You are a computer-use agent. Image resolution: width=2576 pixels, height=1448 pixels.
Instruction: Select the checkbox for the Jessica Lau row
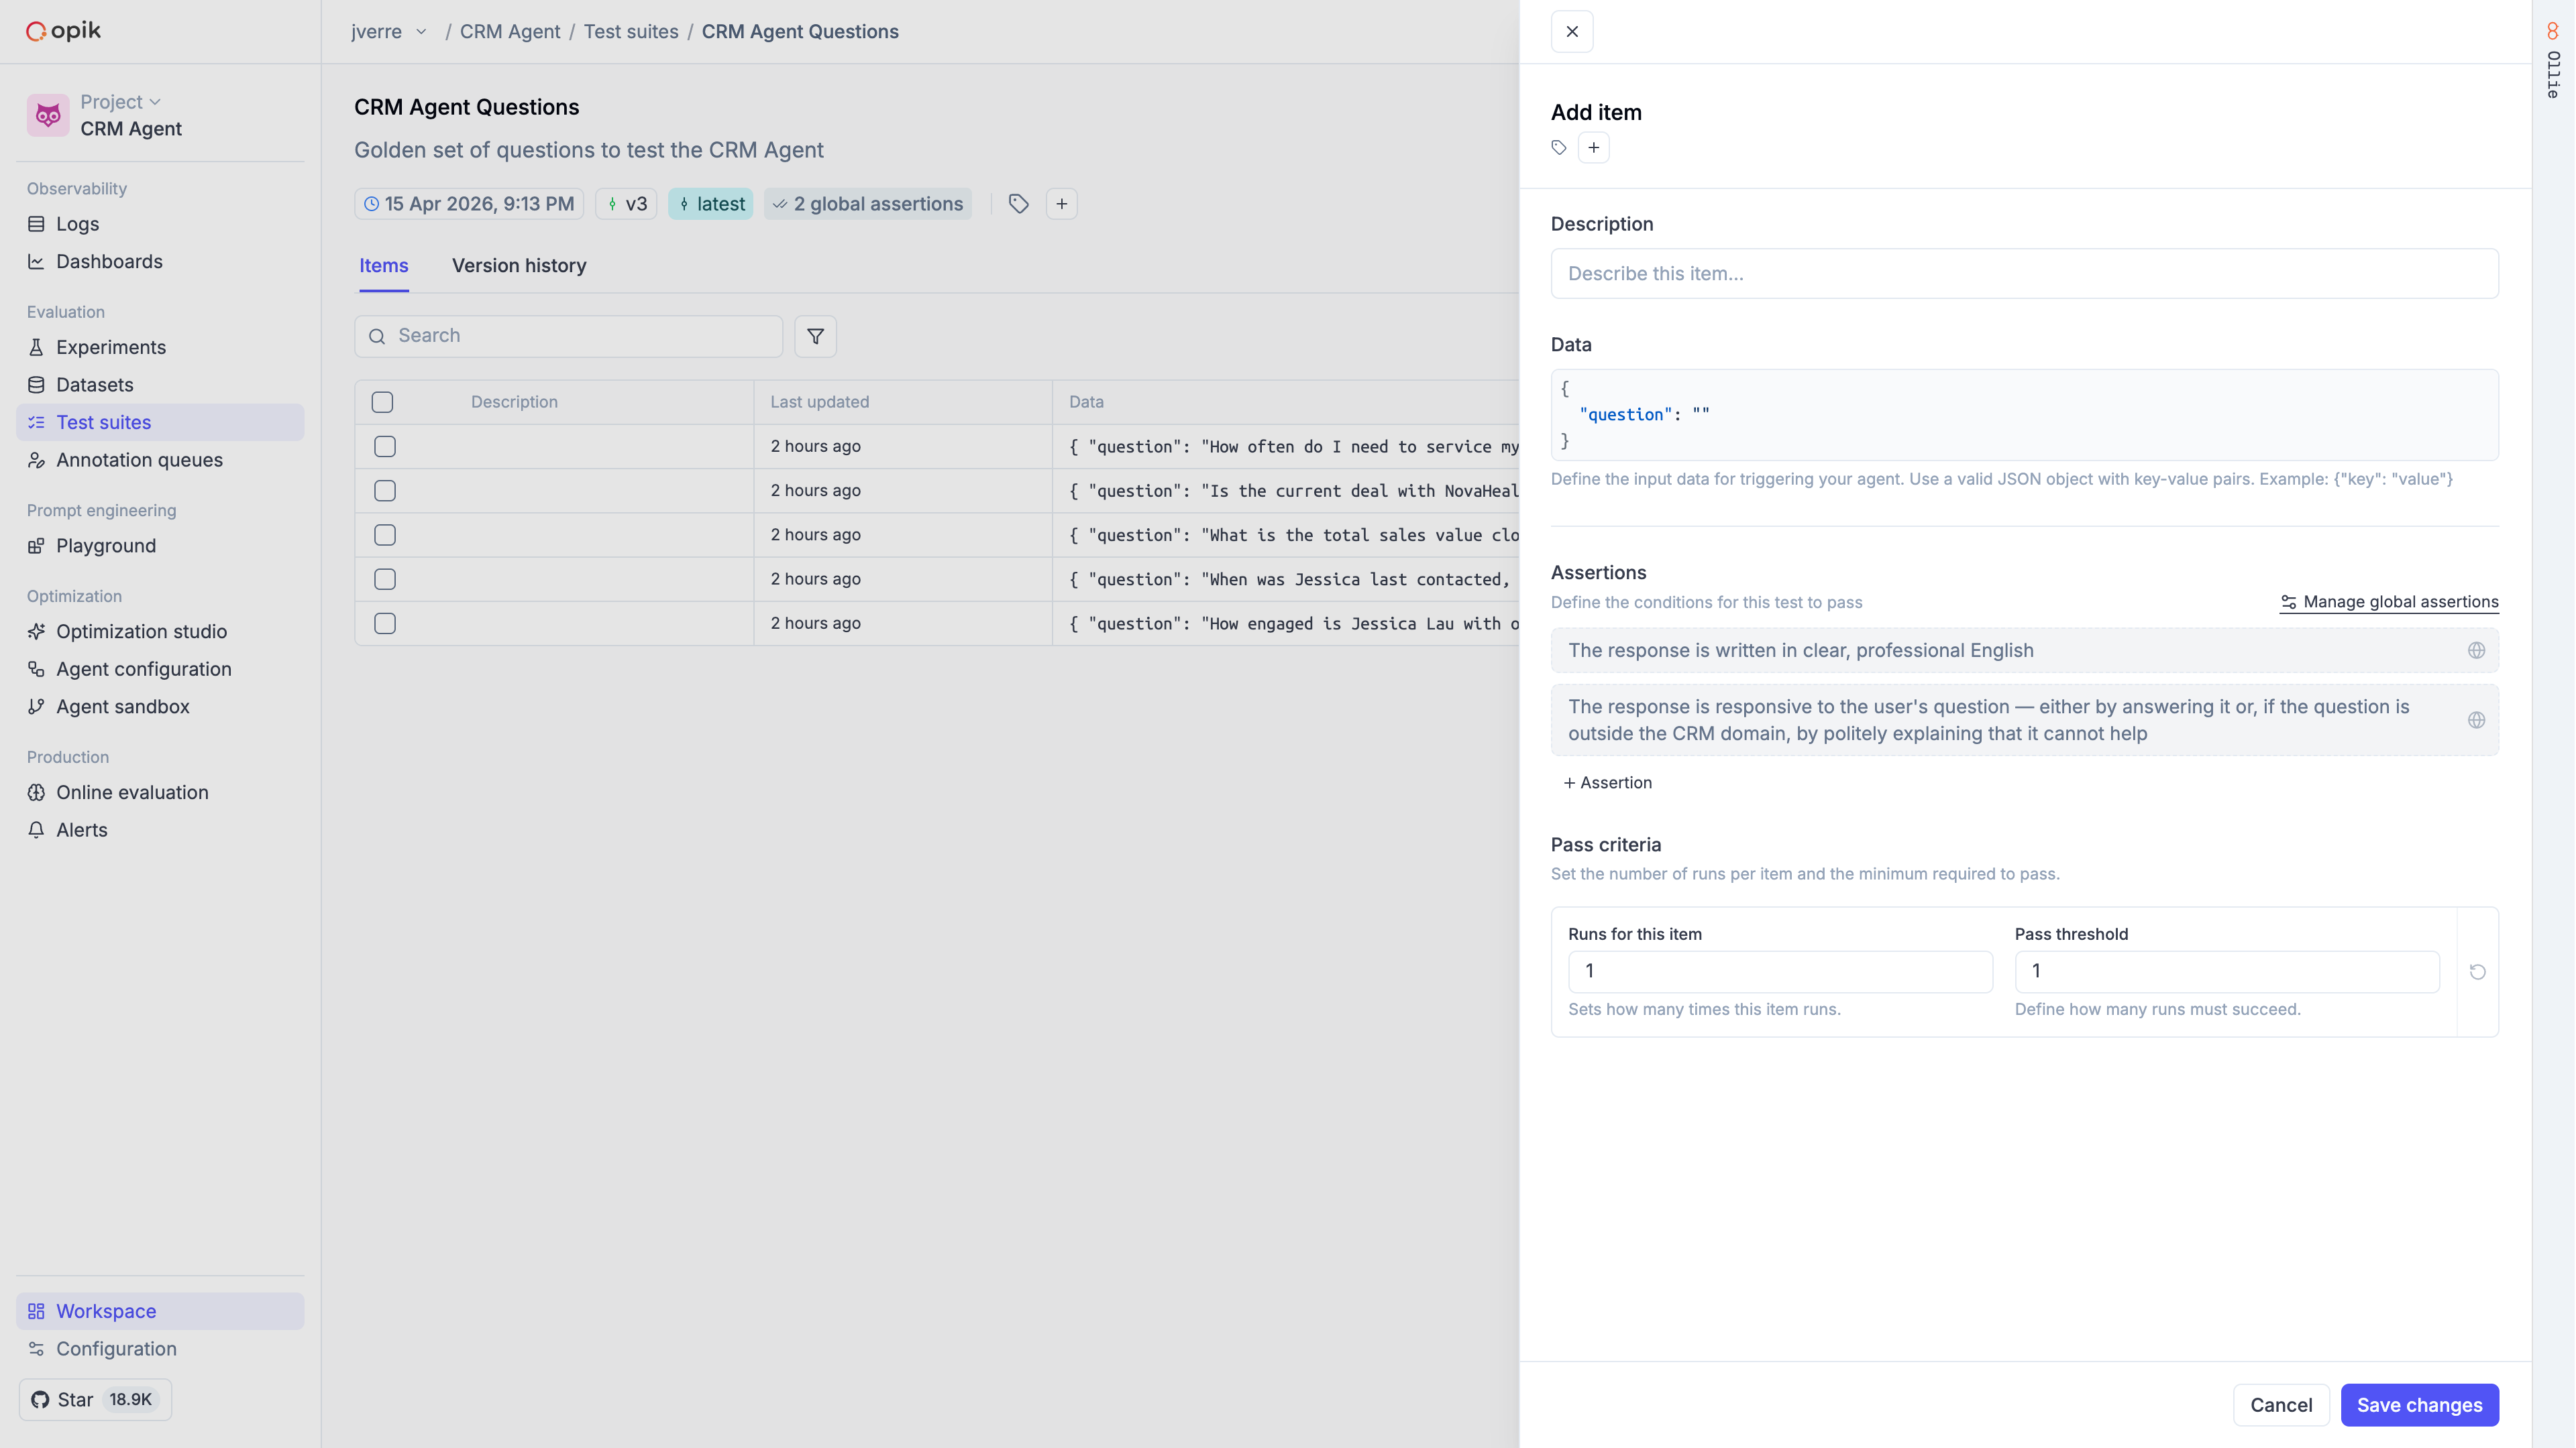(x=384, y=623)
